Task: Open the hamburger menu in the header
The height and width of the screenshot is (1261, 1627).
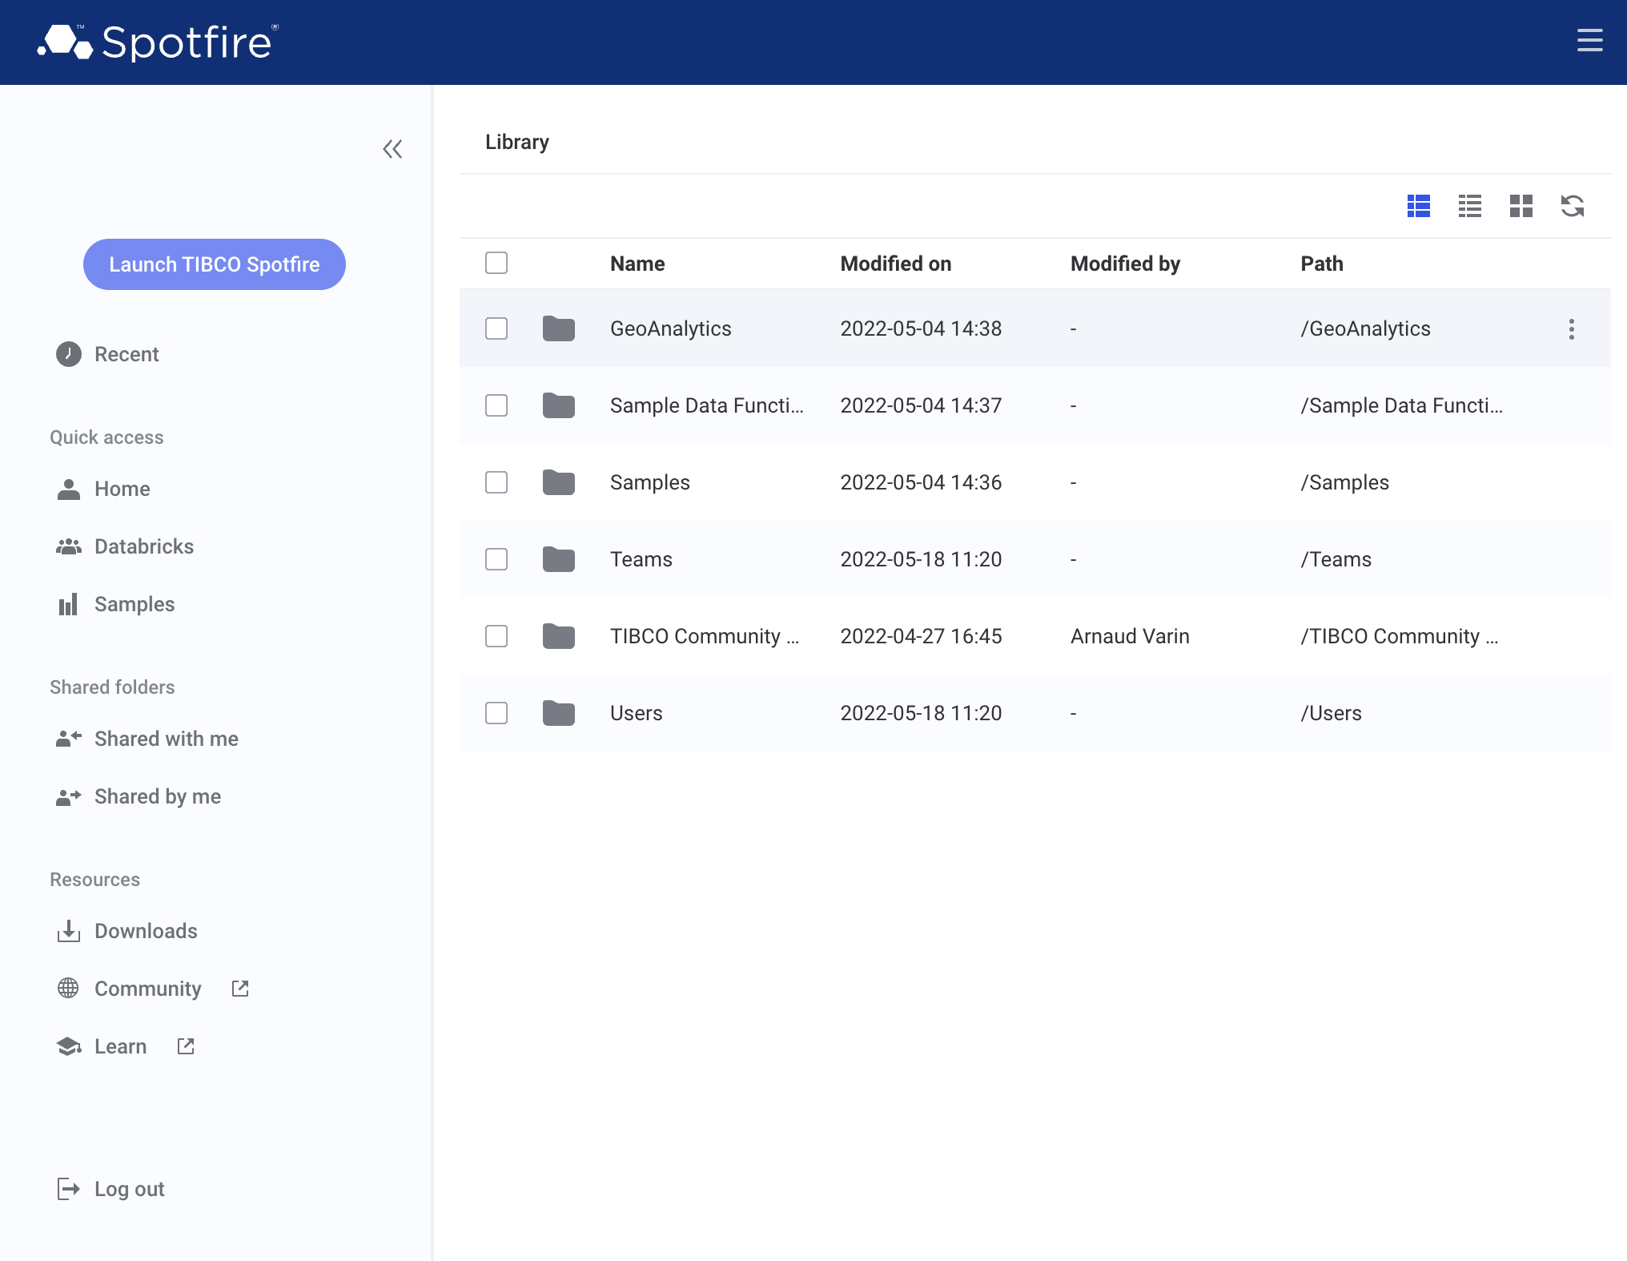Action: pyautogui.click(x=1589, y=40)
